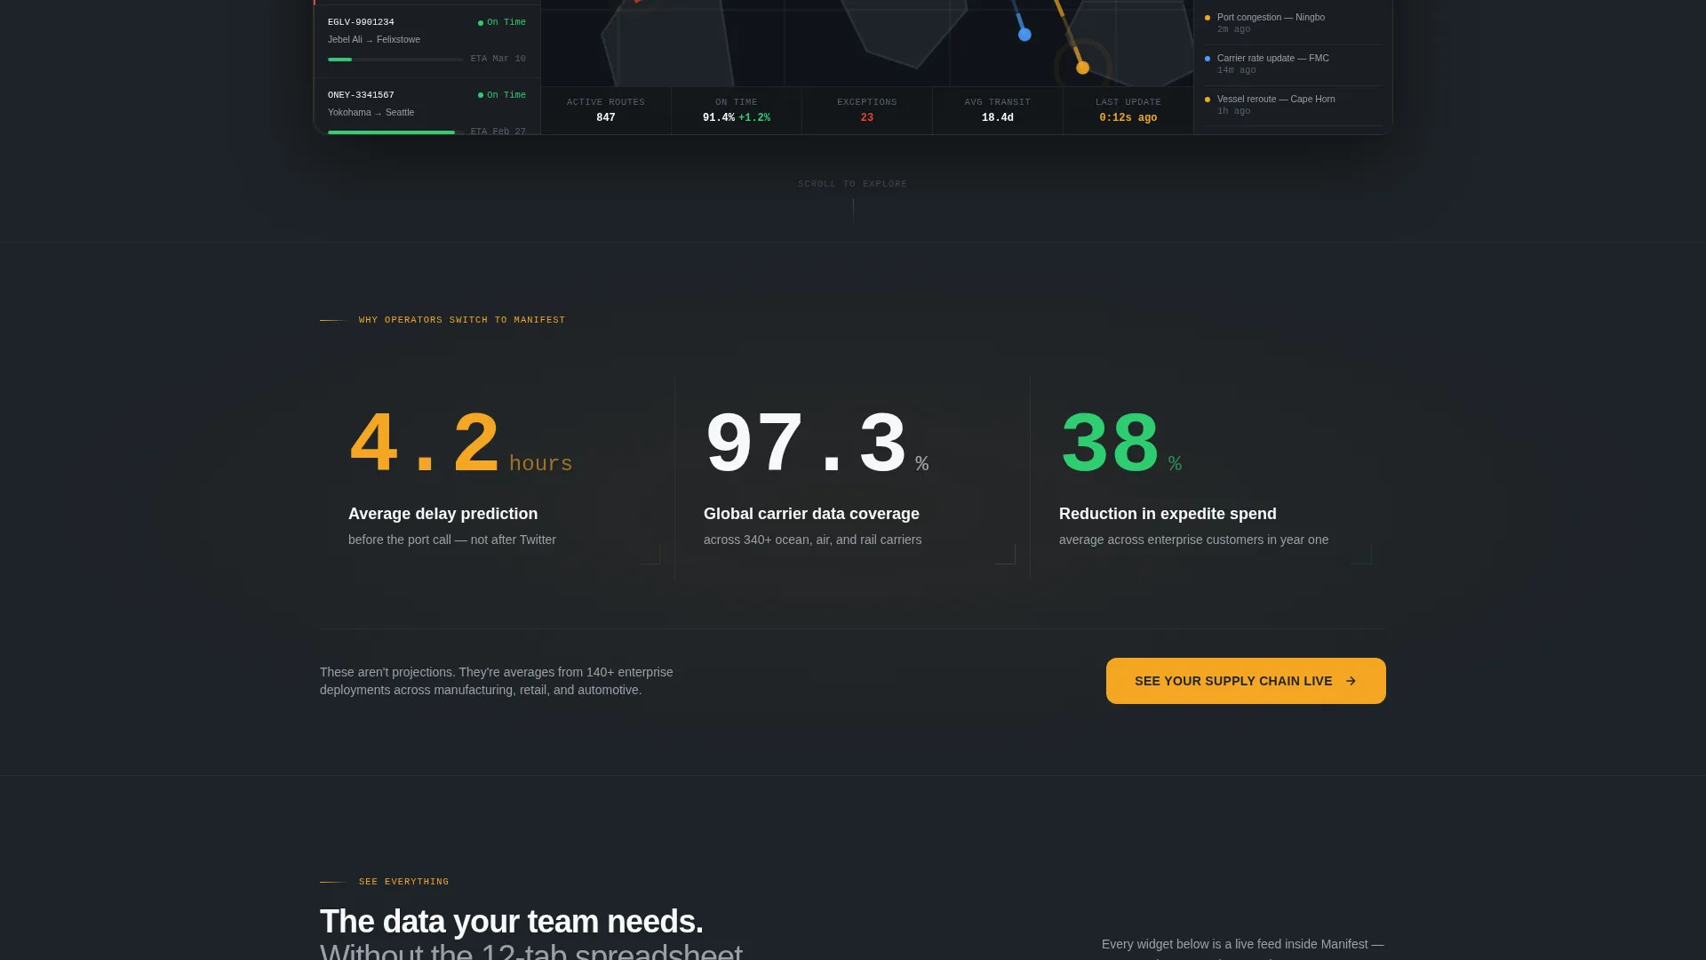The width and height of the screenshot is (1706, 960).
Task: Select the Active Routes 847 stat
Action: (606, 110)
